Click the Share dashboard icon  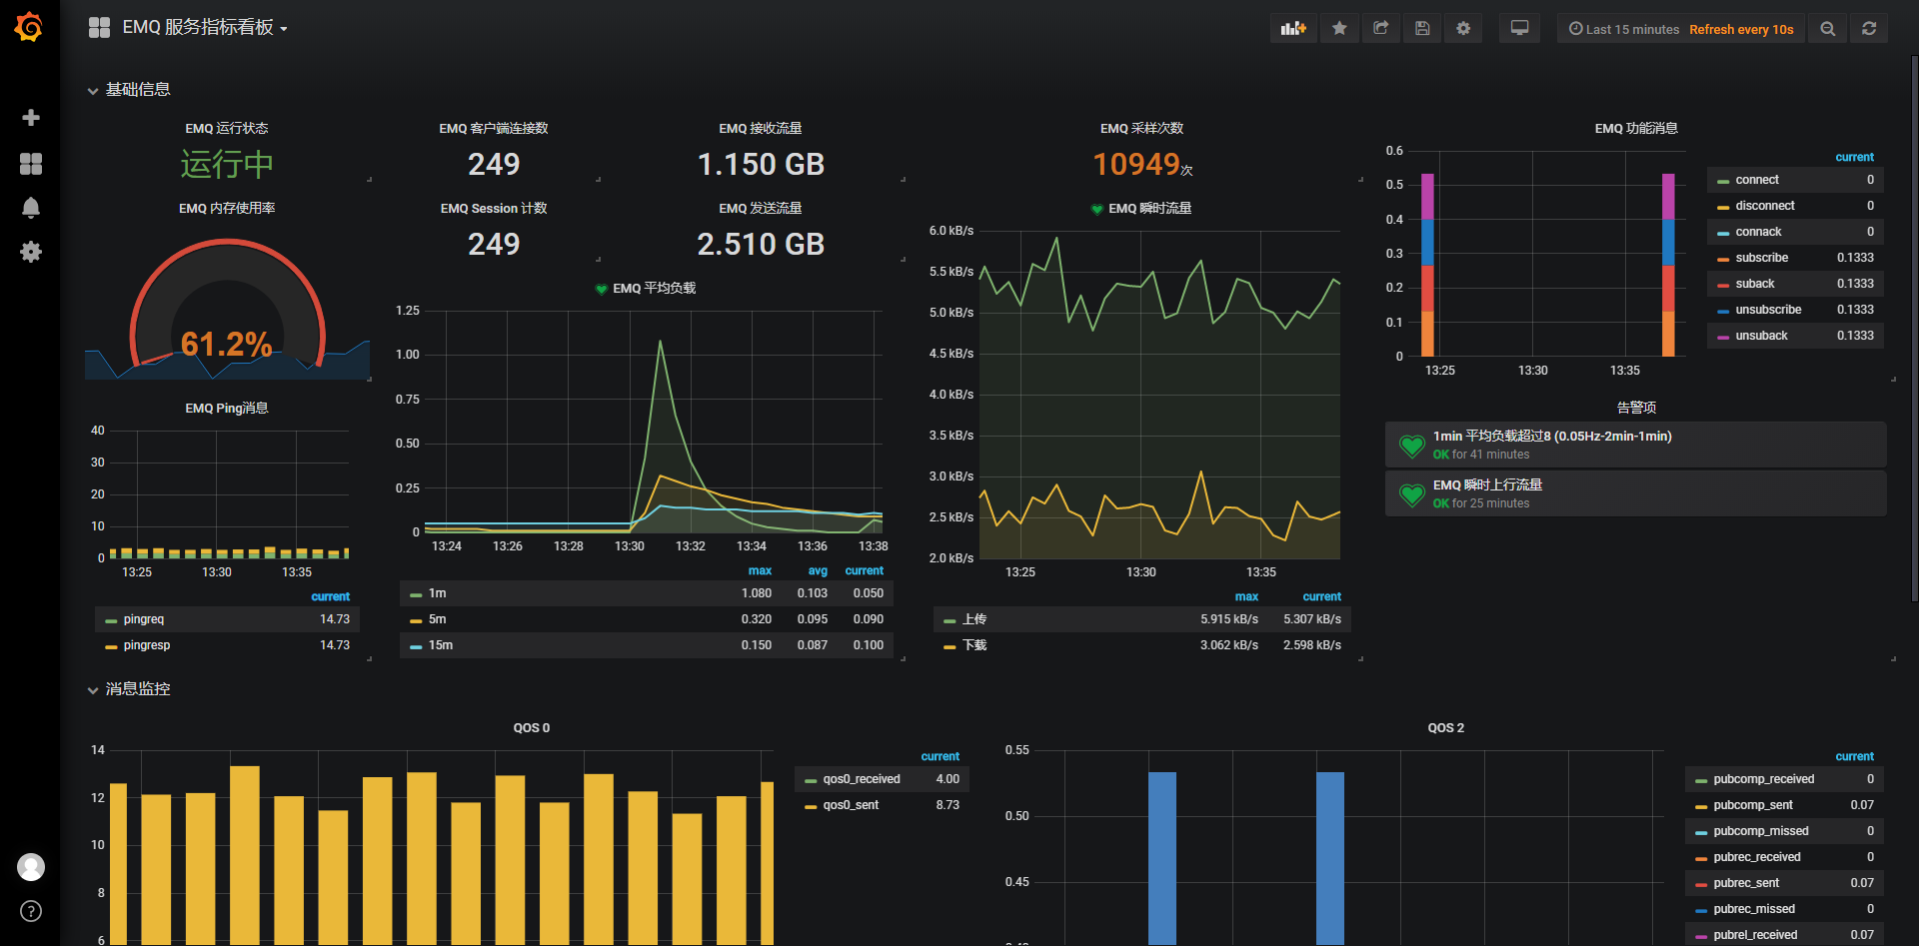click(1381, 29)
